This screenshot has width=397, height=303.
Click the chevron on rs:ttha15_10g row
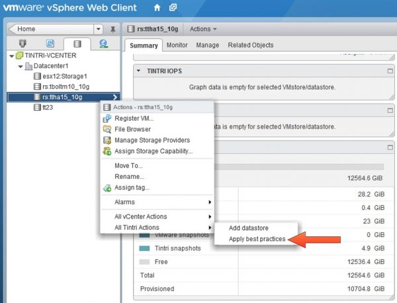(114, 97)
